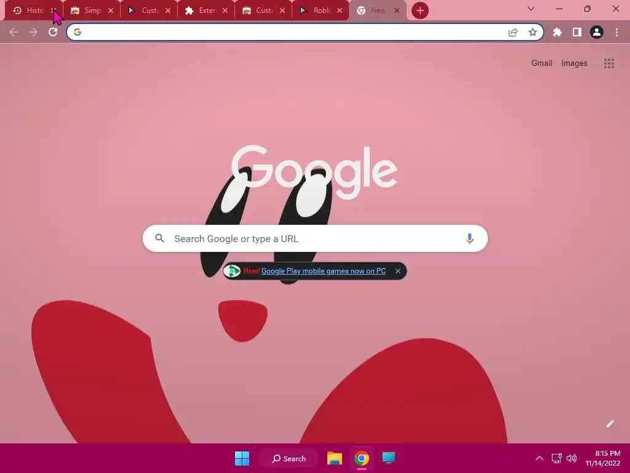Open the monitor app on taskbar
Image resolution: width=630 pixels, height=473 pixels.
[389, 458]
